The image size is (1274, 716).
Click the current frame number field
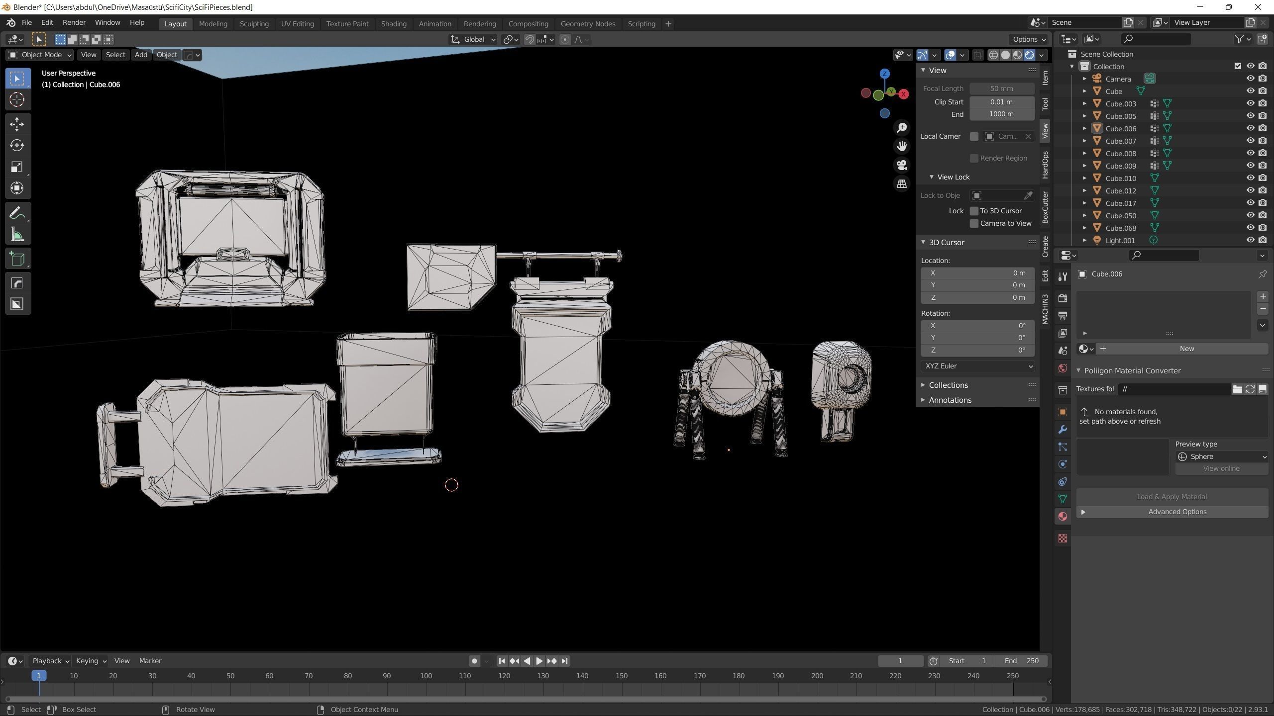click(x=900, y=661)
